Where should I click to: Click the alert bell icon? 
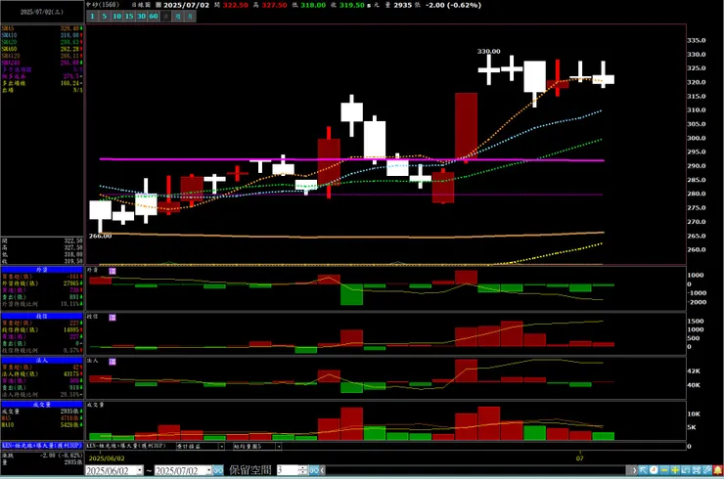point(718,470)
